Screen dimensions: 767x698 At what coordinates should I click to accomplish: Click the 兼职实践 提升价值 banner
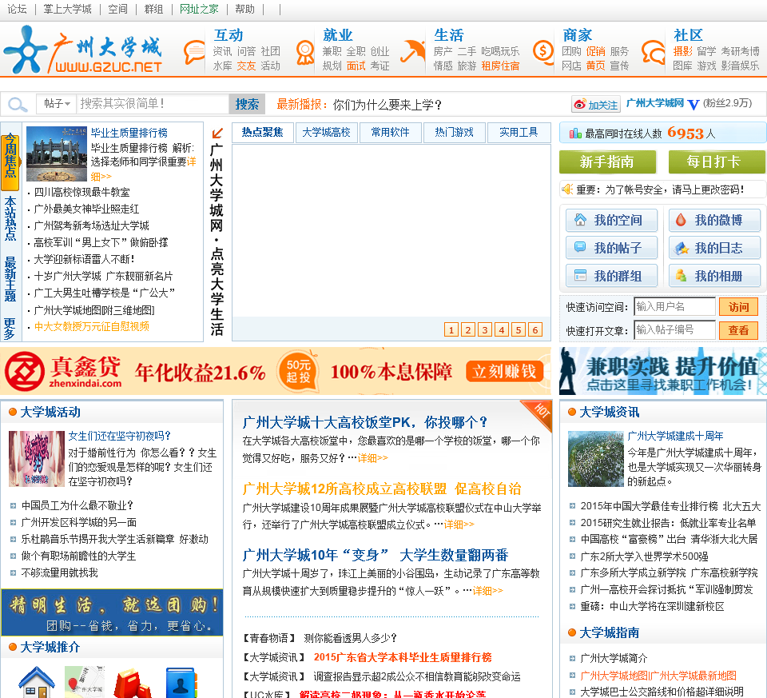coord(663,370)
